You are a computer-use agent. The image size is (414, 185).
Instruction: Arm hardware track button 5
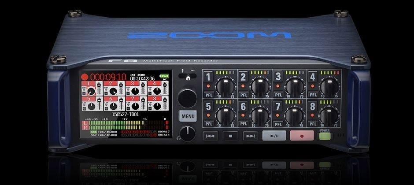pyautogui.click(x=208, y=106)
